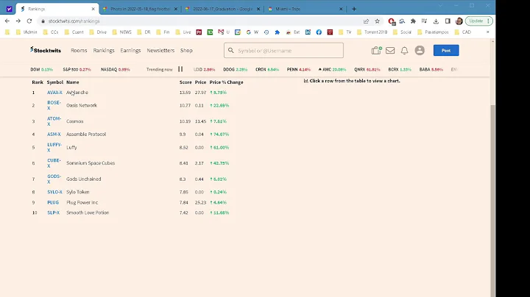
Task: Open the Chrome downloads icon
Action: [x=436, y=21]
